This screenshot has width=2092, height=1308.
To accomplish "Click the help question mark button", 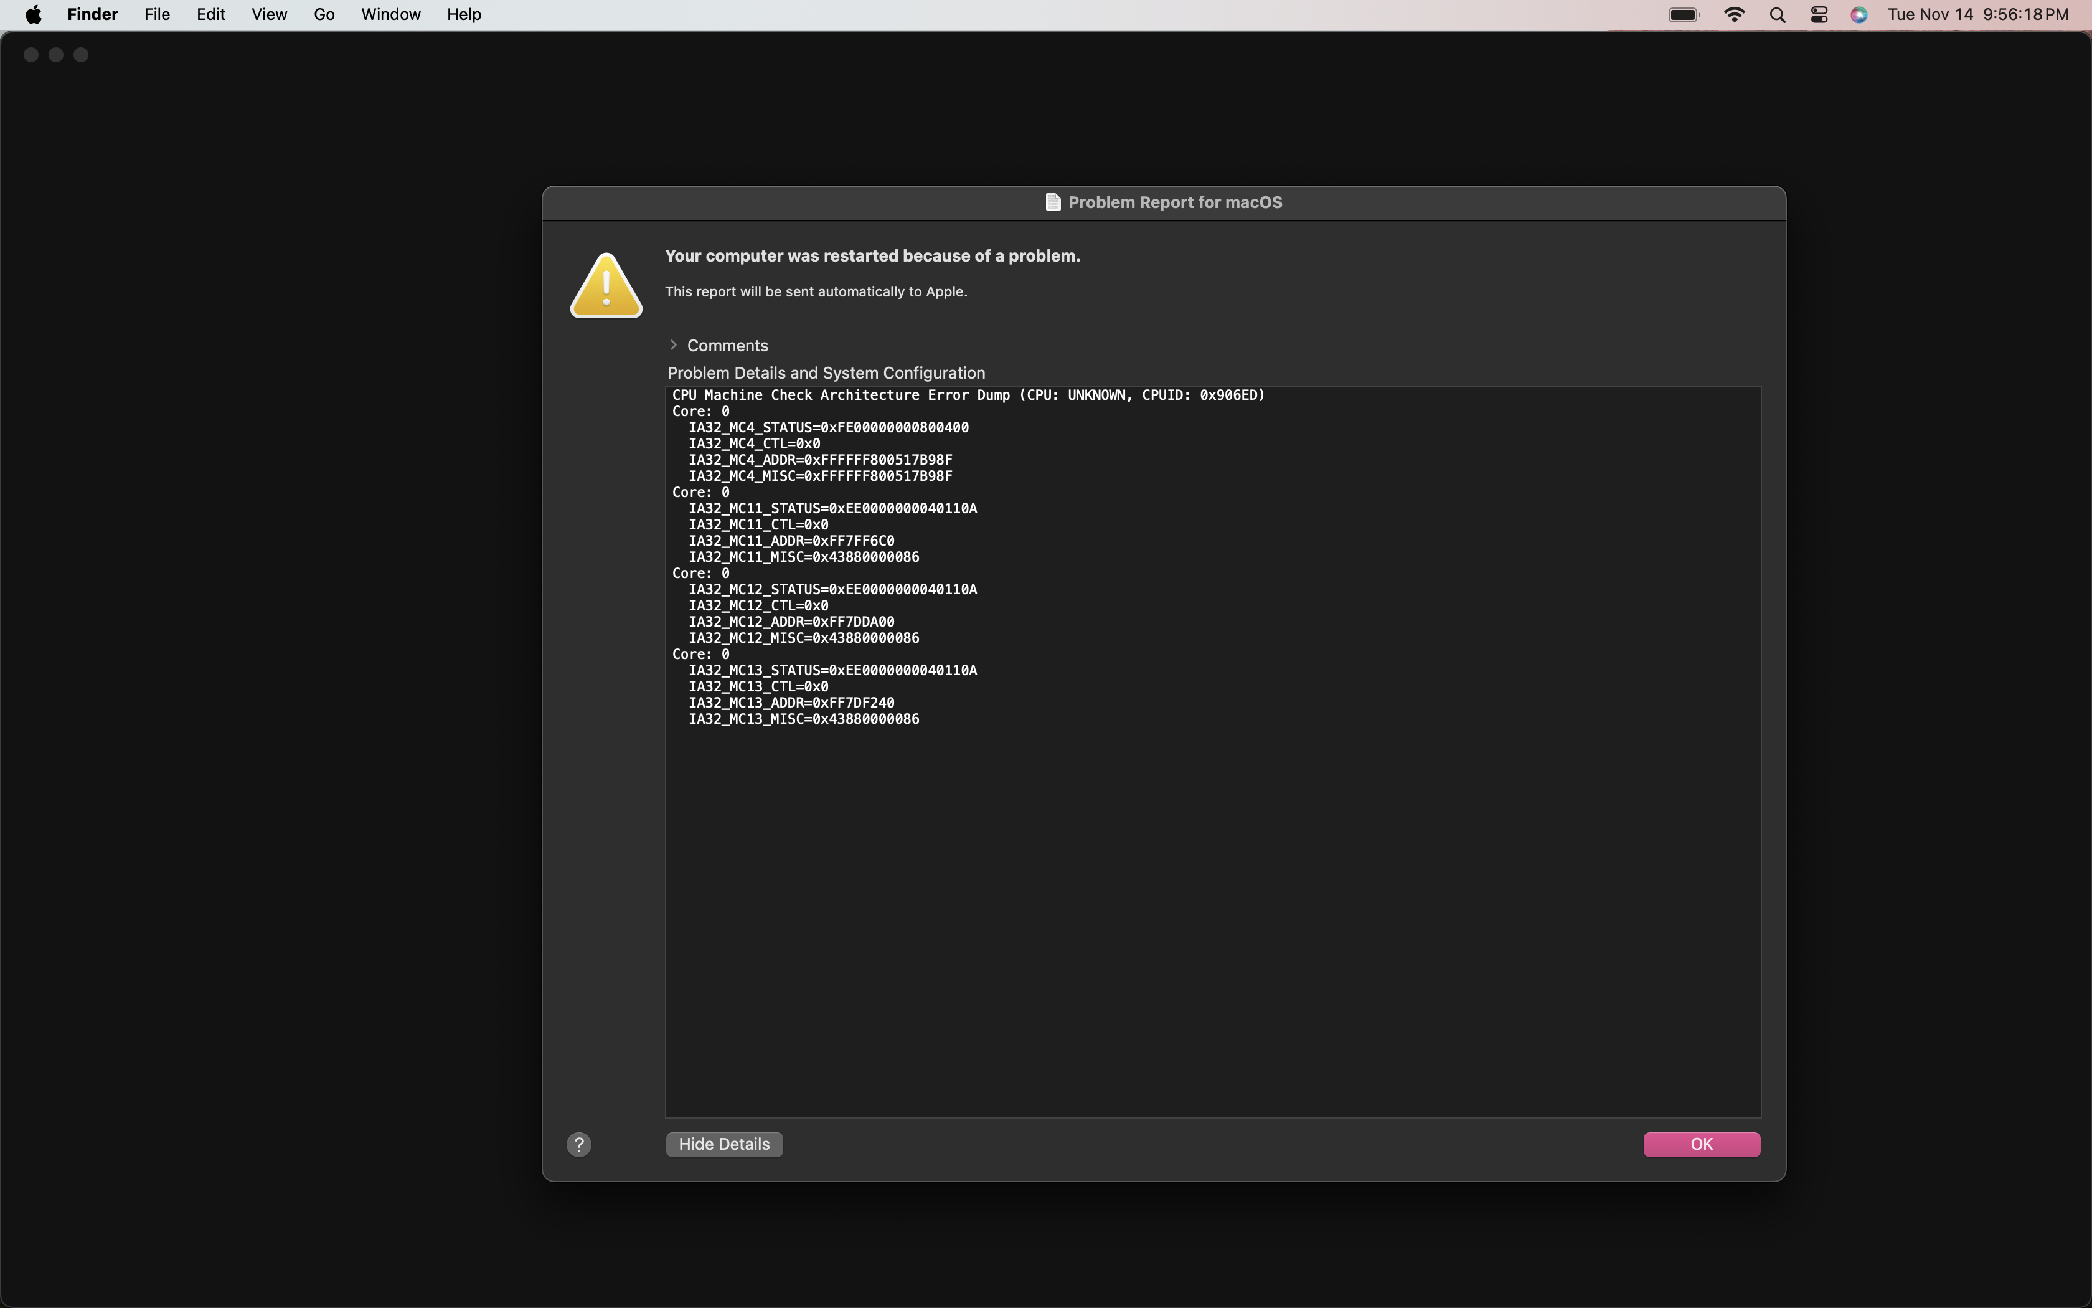I will tap(578, 1145).
